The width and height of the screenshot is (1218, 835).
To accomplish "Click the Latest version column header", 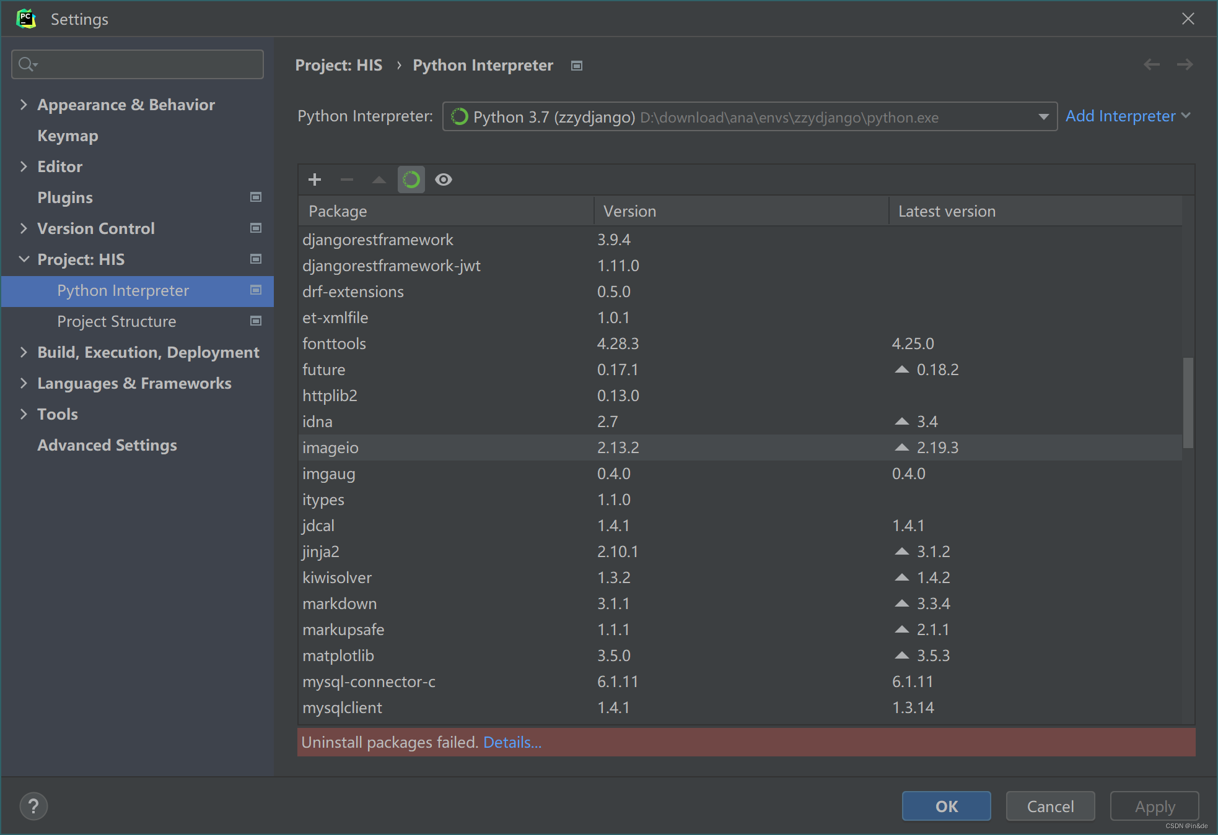I will (1035, 211).
